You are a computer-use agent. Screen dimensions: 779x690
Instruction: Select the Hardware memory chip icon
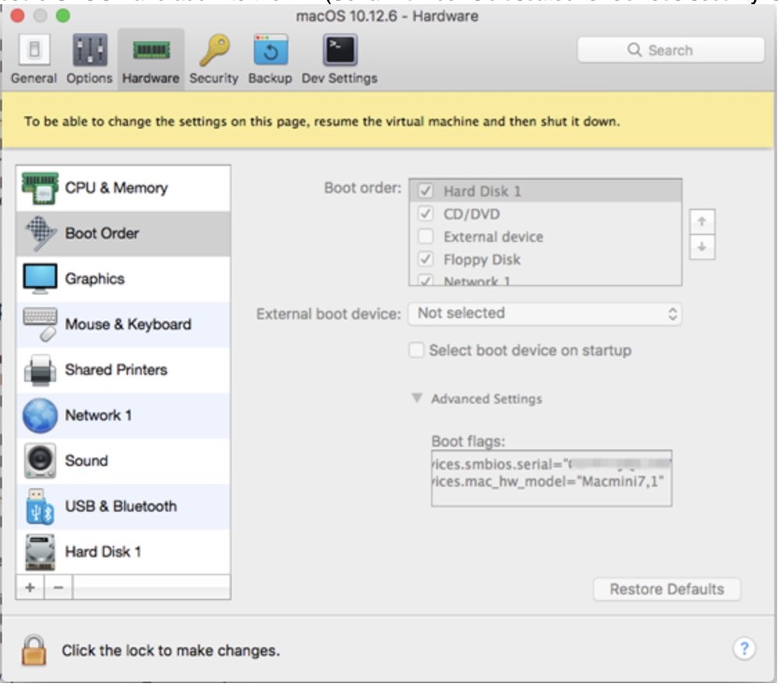point(151,50)
